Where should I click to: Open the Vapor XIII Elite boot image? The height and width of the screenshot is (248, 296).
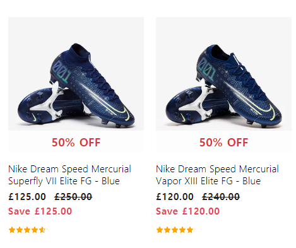pos(223,74)
